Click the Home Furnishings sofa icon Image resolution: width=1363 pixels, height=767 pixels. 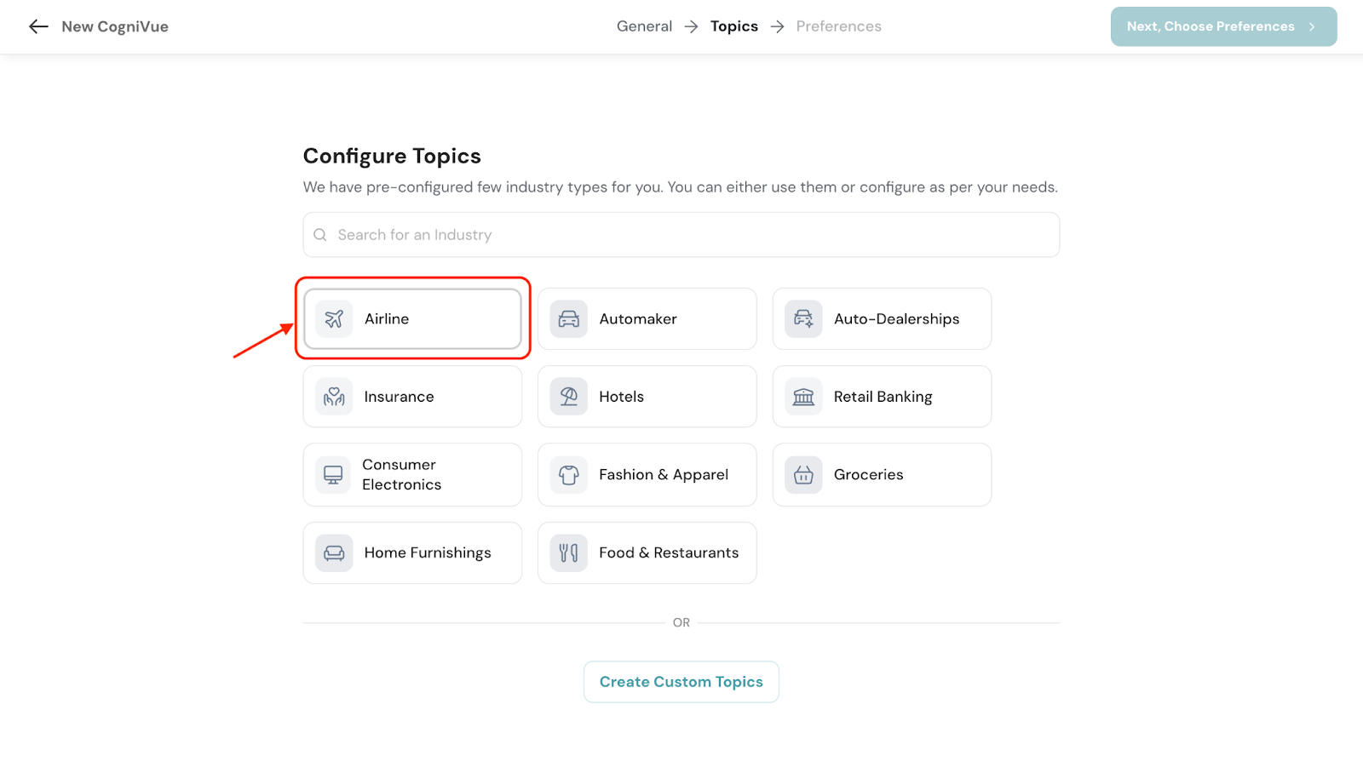[334, 553]
